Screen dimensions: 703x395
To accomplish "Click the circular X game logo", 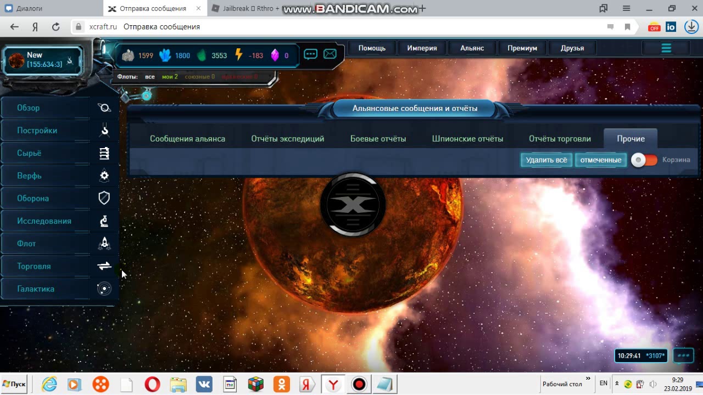I will coord(353,205).
